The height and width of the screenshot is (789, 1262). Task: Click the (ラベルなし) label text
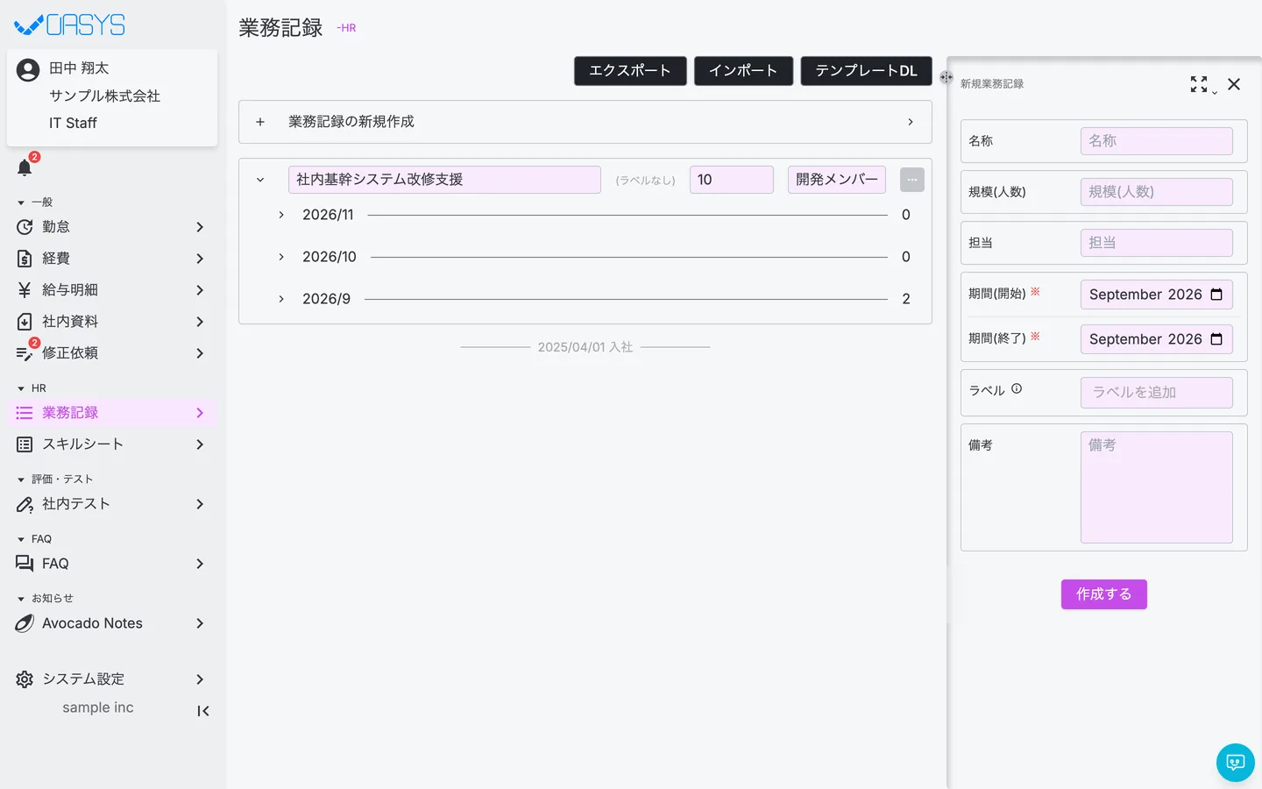[645, 181]
